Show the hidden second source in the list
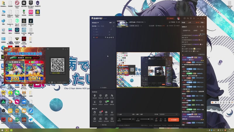 click(109, 32)
